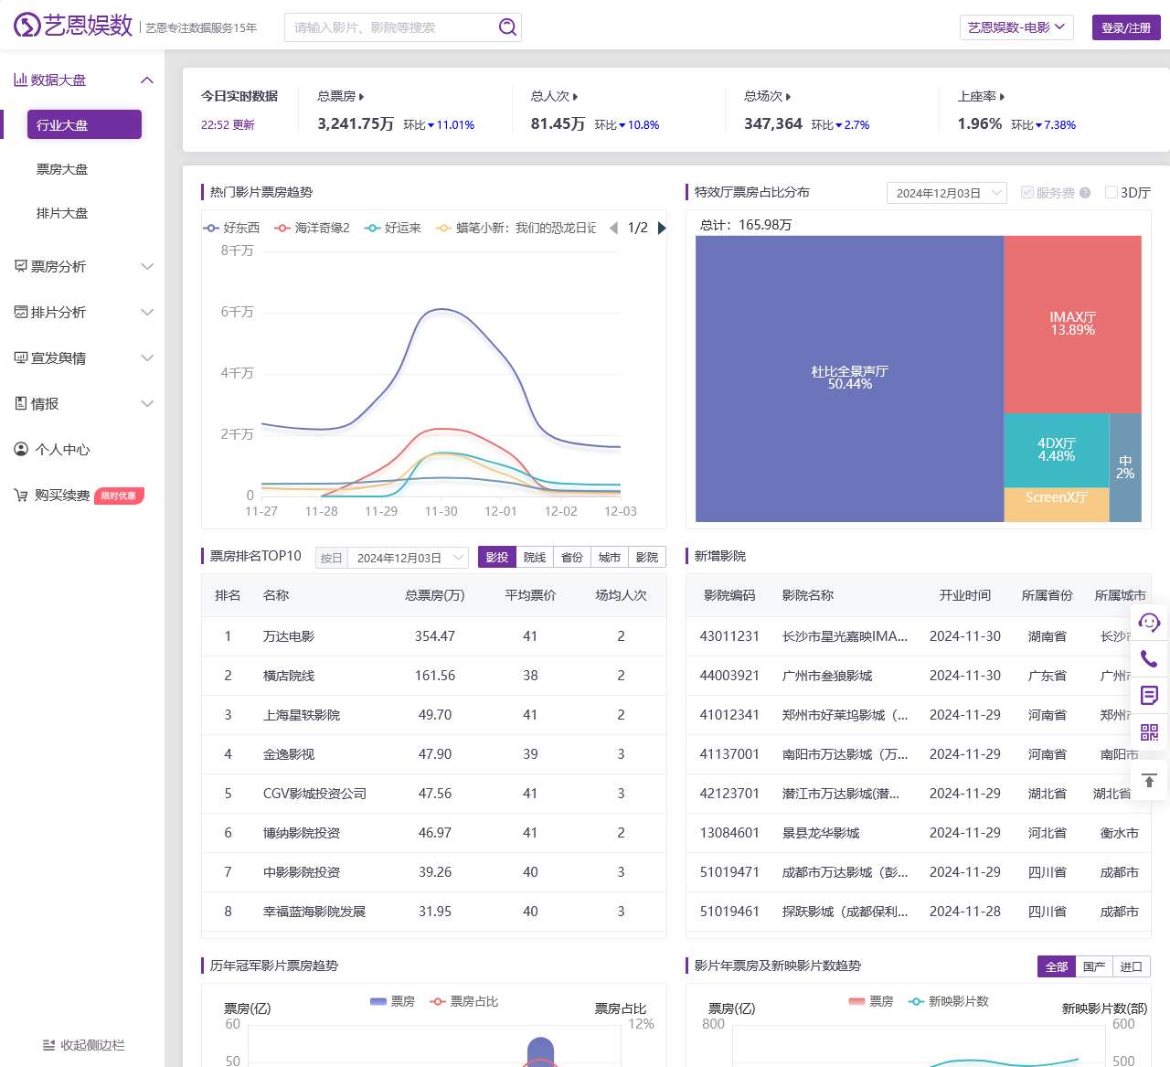Click the 登录/注册 button
The image size is (1170, 1067).
pyautogui.click(x=1125, y=27)
